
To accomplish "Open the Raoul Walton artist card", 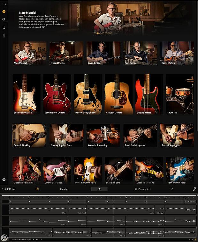I will (x=177, y=53).
